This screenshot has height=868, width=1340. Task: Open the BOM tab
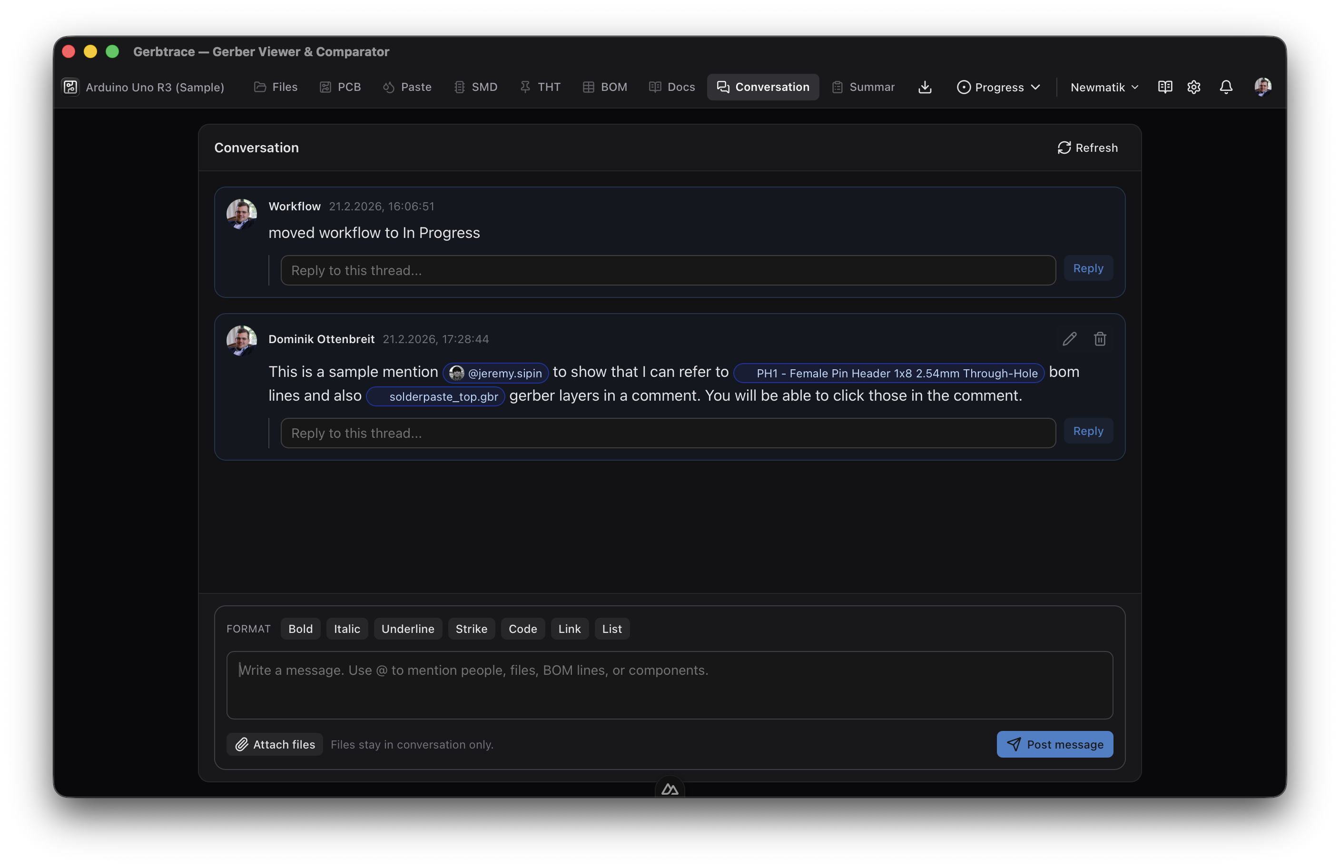[605, 87]
